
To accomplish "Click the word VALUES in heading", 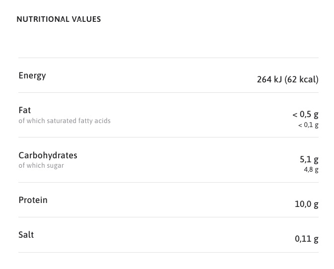I will click(86, 19).
